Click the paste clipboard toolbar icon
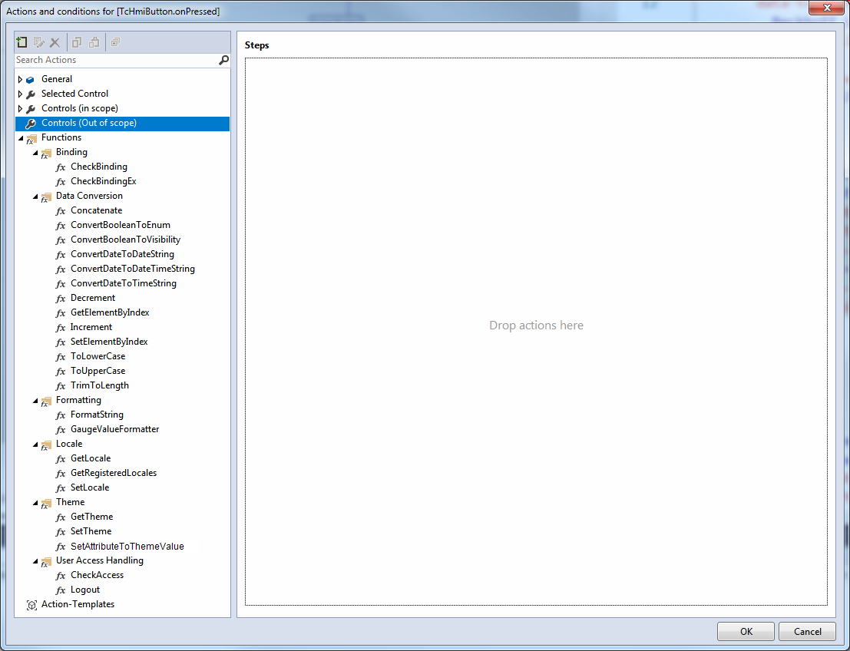The width and height of the screenshot is (850, 651). click(x=94, y=41)
